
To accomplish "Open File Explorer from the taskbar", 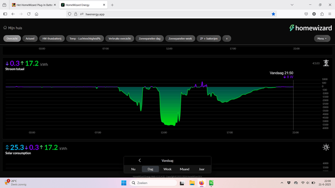I will point(192,183).
